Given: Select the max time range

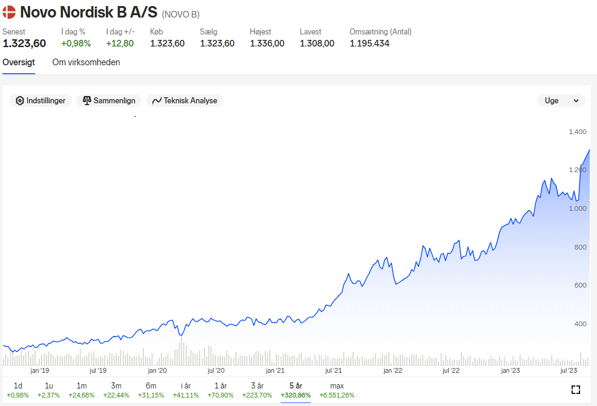Looking at the screenshot, I should [337, 390].
